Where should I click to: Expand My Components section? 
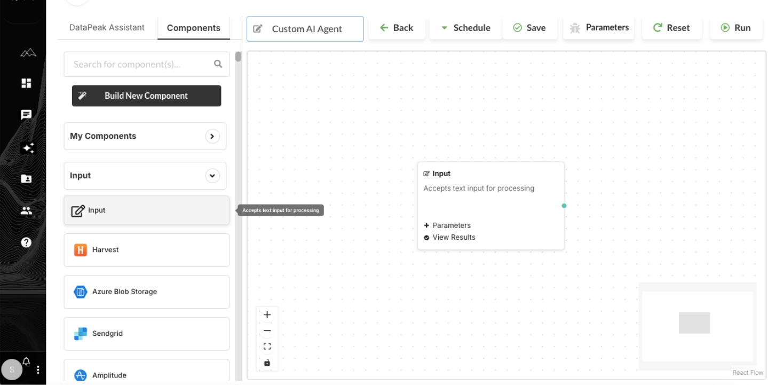click(212, 136)
